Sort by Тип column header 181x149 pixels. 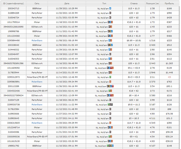pos(104,3)
